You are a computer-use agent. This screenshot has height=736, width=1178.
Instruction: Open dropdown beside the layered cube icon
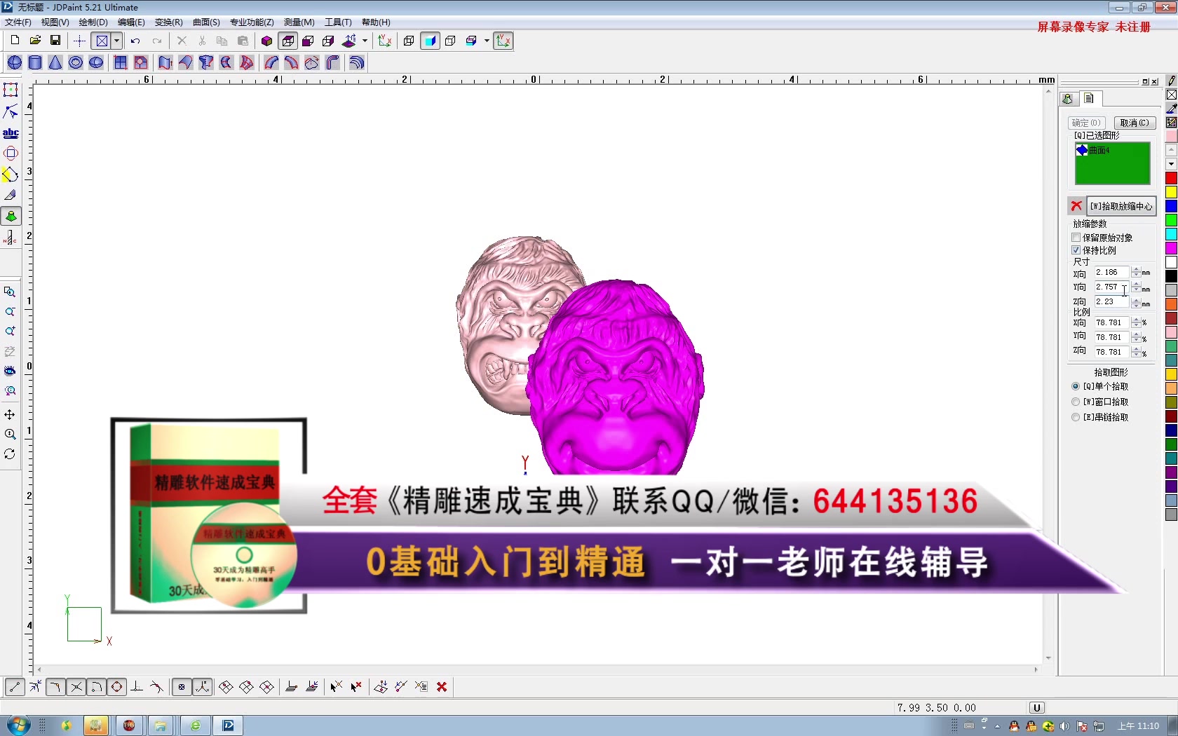pos(487,41)
